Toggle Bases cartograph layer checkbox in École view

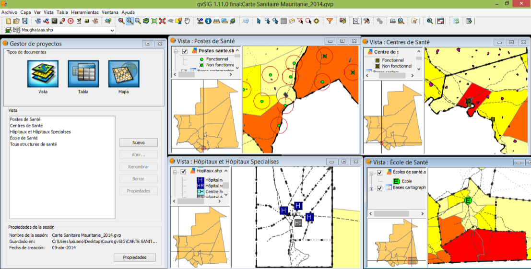click(x=379, y=188)
